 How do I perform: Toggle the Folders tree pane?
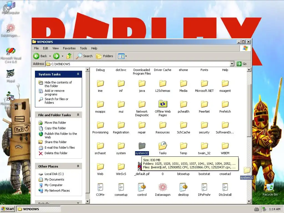[105, 56]
